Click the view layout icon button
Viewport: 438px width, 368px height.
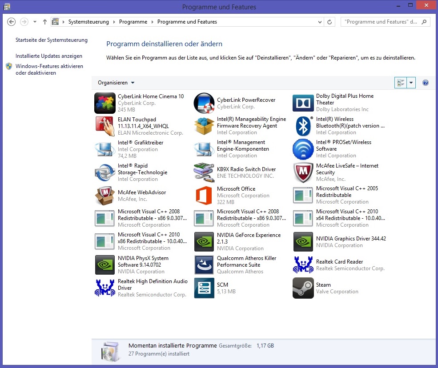point(401,83)
